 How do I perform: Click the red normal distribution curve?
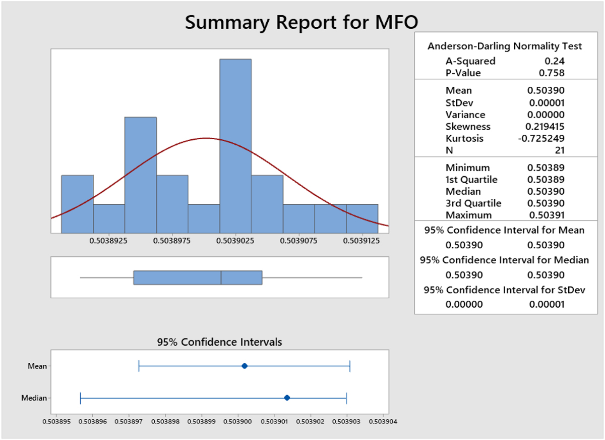pyautogui.click(x=205, y=138)
